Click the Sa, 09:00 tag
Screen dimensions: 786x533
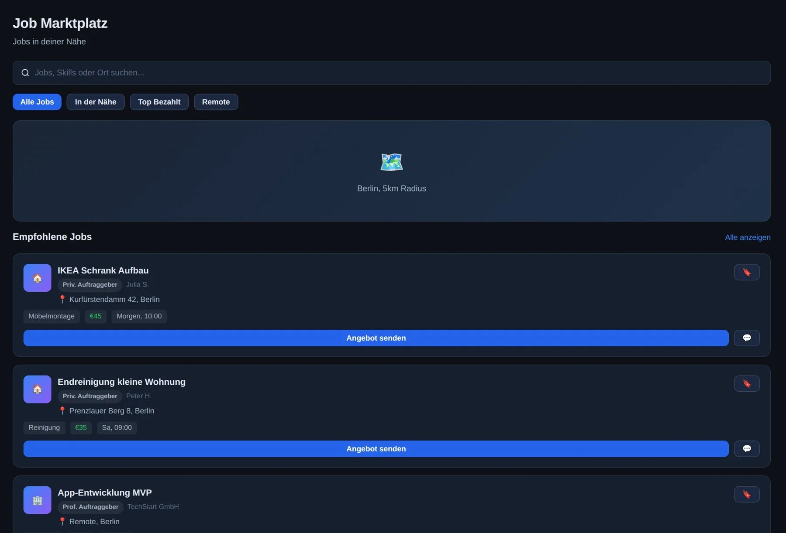(117, 428)
